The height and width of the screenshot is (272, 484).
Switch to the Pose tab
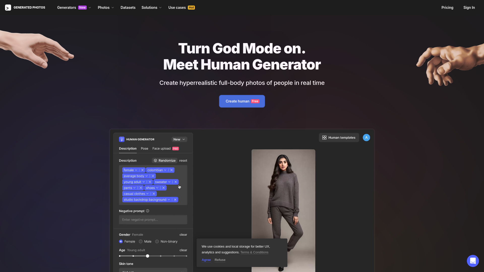[144, 148]
